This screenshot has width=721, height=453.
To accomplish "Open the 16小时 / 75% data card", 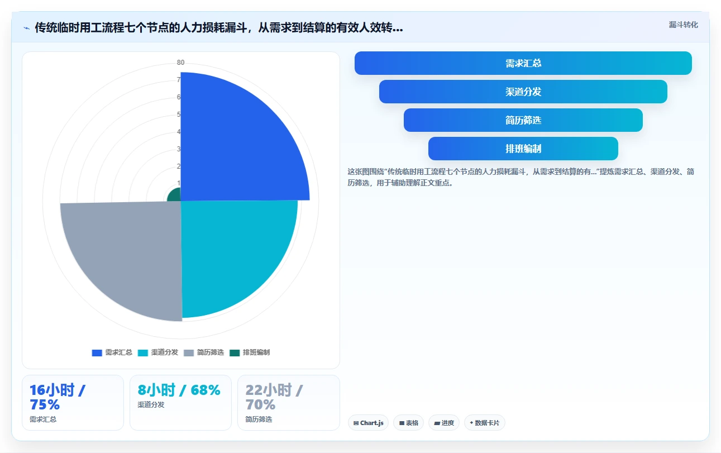I will pos(73,403).
